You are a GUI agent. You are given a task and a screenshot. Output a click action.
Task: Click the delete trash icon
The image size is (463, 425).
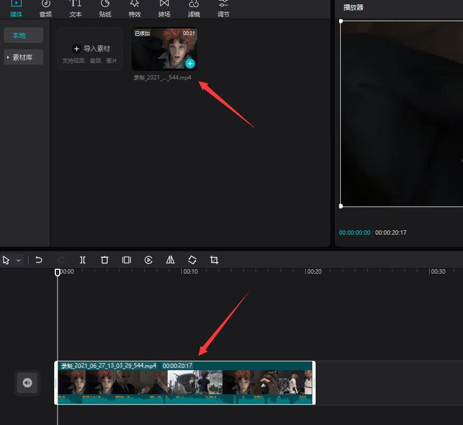[x=105, y=260]
